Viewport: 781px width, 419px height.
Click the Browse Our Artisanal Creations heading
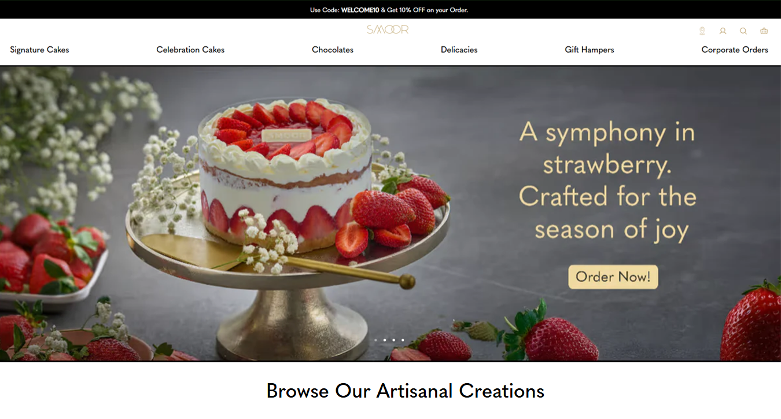tap(405, 391)
